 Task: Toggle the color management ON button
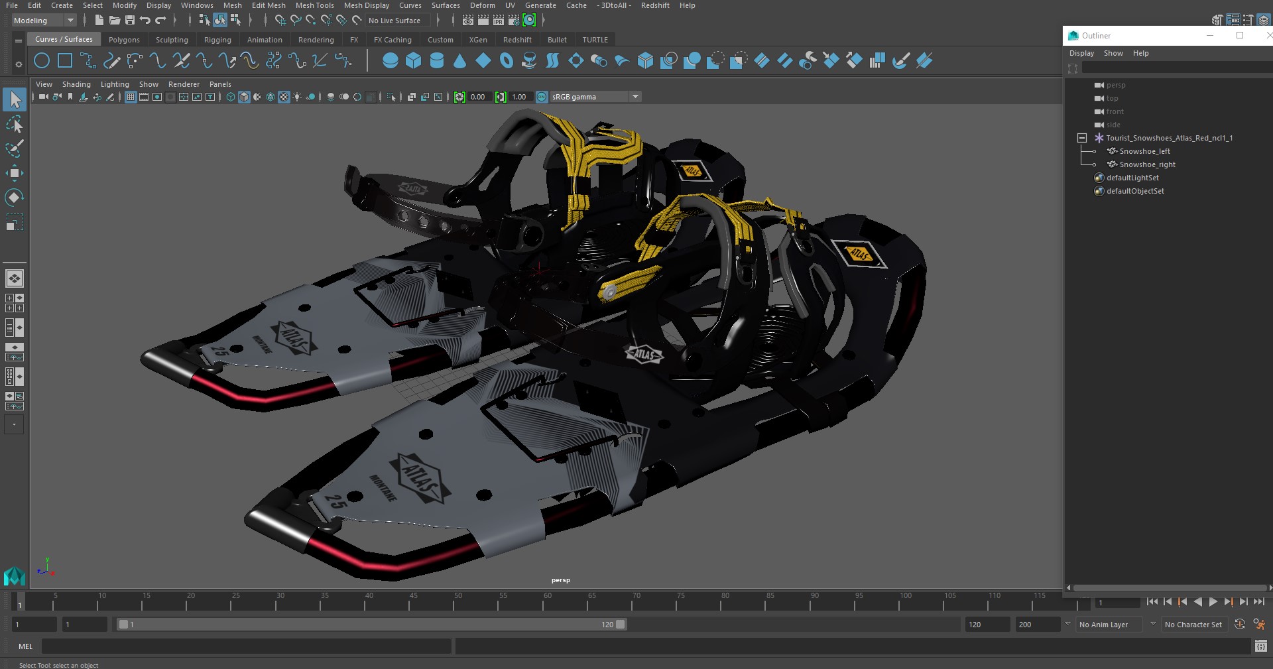click(x=542, y=97)
